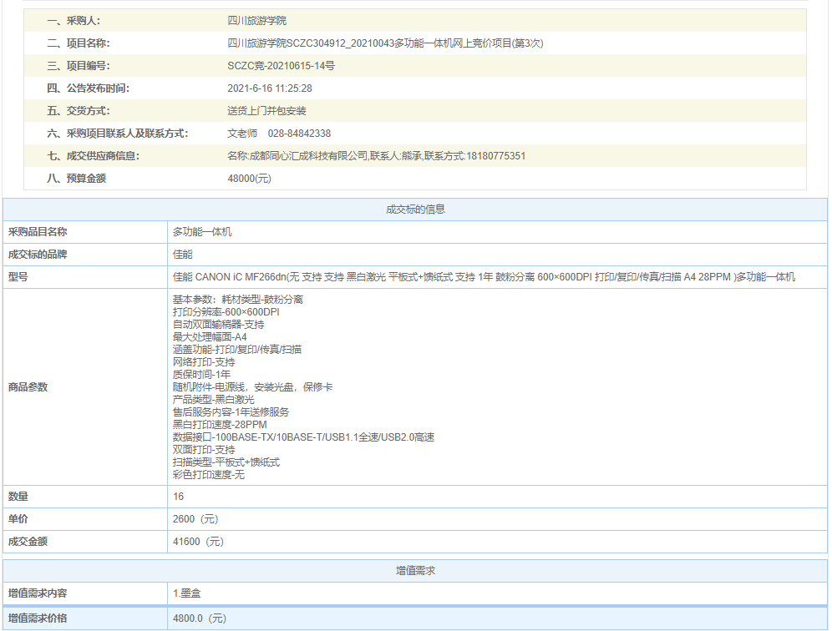Click the value 1.墨盒
This screenshot has height=631, width=832.
[187, 593]
